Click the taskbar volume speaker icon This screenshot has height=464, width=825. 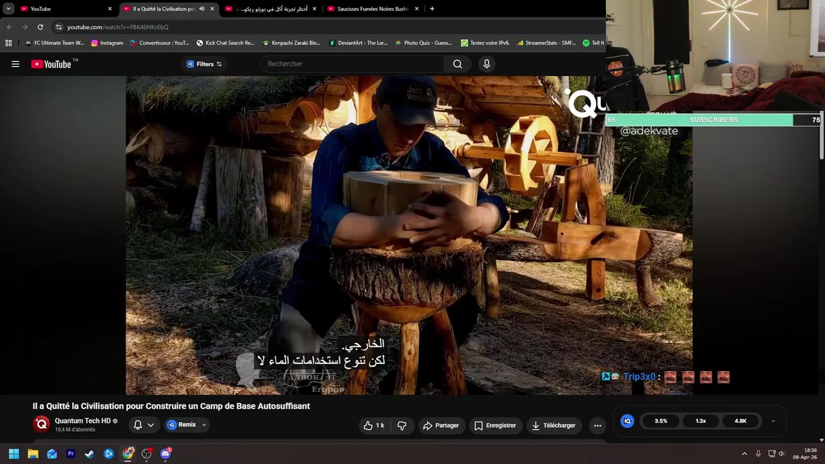coord(782,454)
